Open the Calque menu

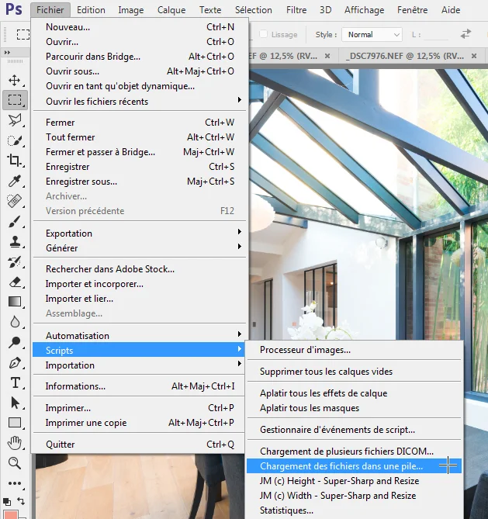coord(171,10)
